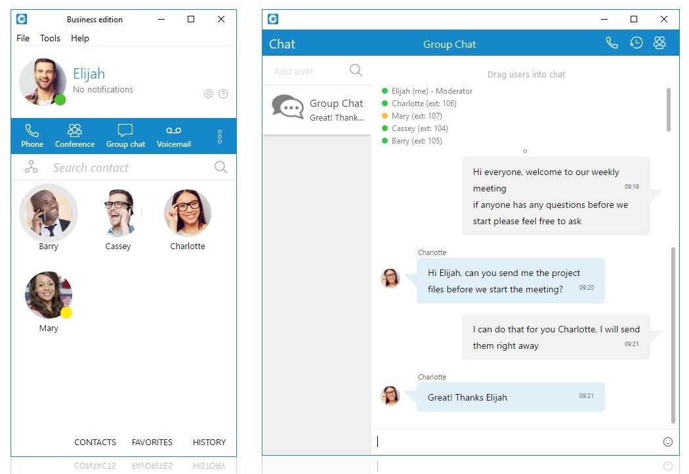Click the Phone icon in toolbar
This screenshot has height=474, width=689.
tap(31, 136)
